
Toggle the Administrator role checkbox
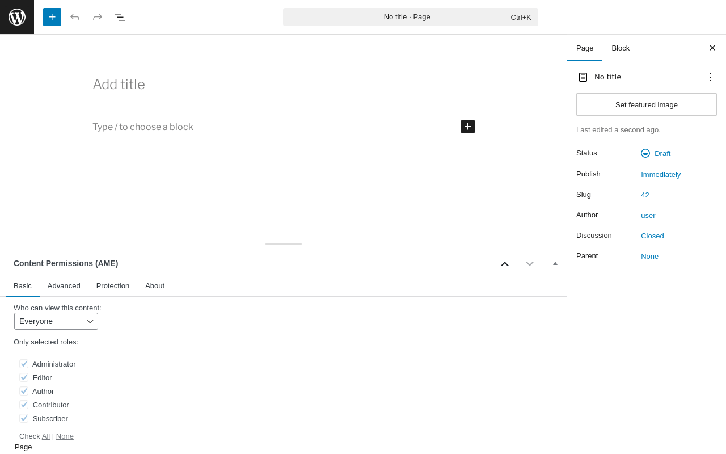tap(24, 364)
